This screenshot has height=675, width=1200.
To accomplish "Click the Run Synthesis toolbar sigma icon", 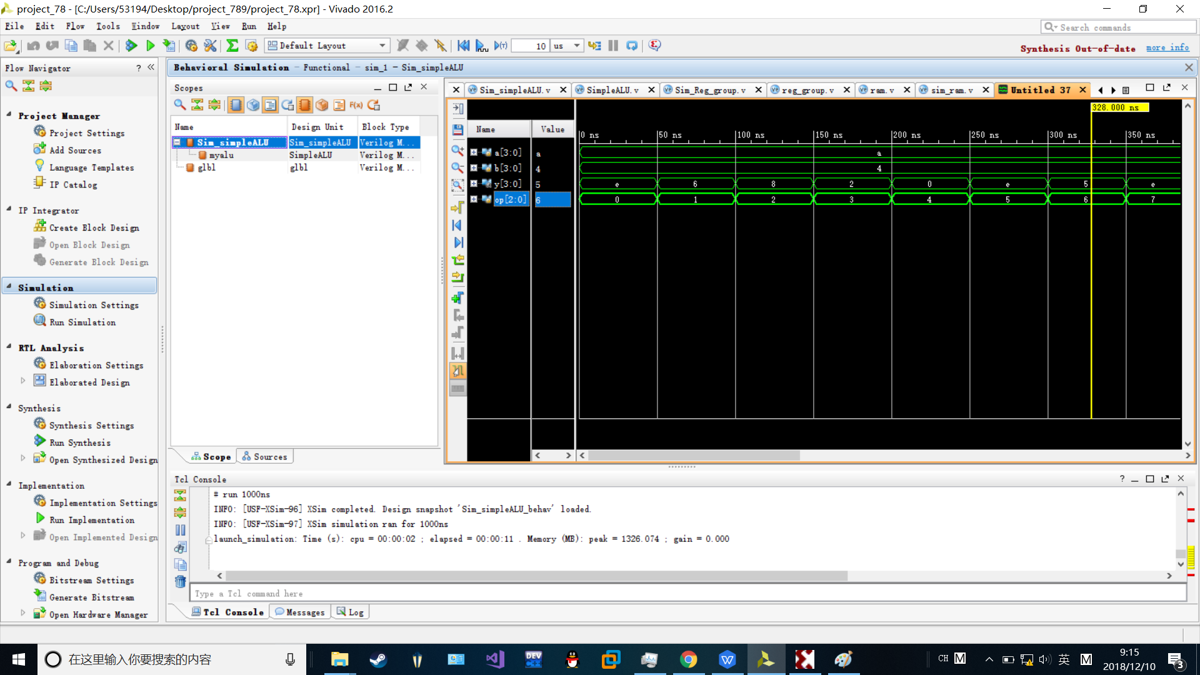I will (232, 46).
